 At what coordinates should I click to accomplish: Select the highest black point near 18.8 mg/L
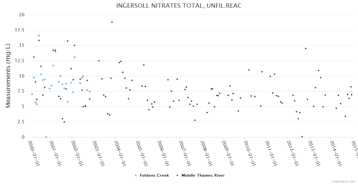pos(112,22)
